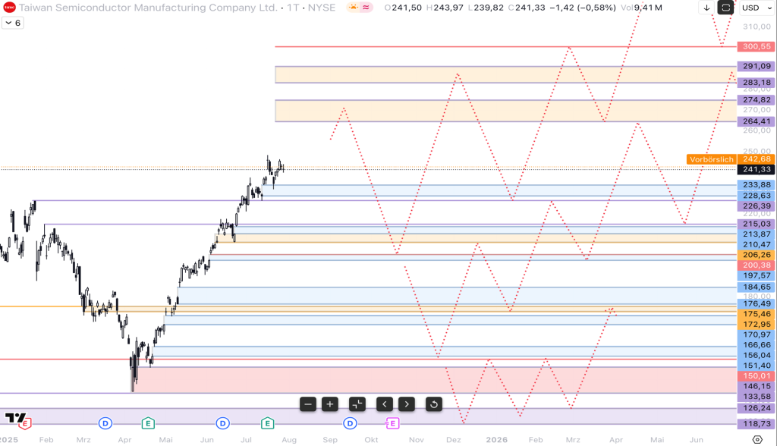Select the 264,41 price label
The height and width of the screenshot is (446, 777).
pyautogui.click(x=757, y=121)
